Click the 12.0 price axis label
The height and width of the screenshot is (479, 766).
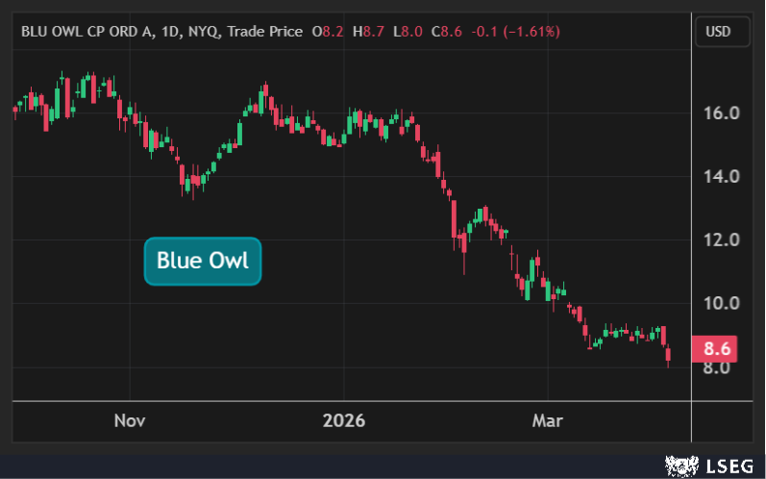721,240
